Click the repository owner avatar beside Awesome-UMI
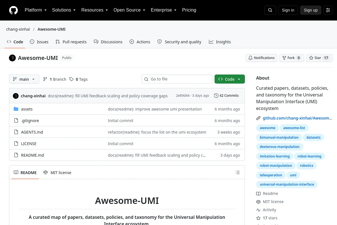Image resolution: width=337 pixels, height=225 pixels. click(12, 58)
